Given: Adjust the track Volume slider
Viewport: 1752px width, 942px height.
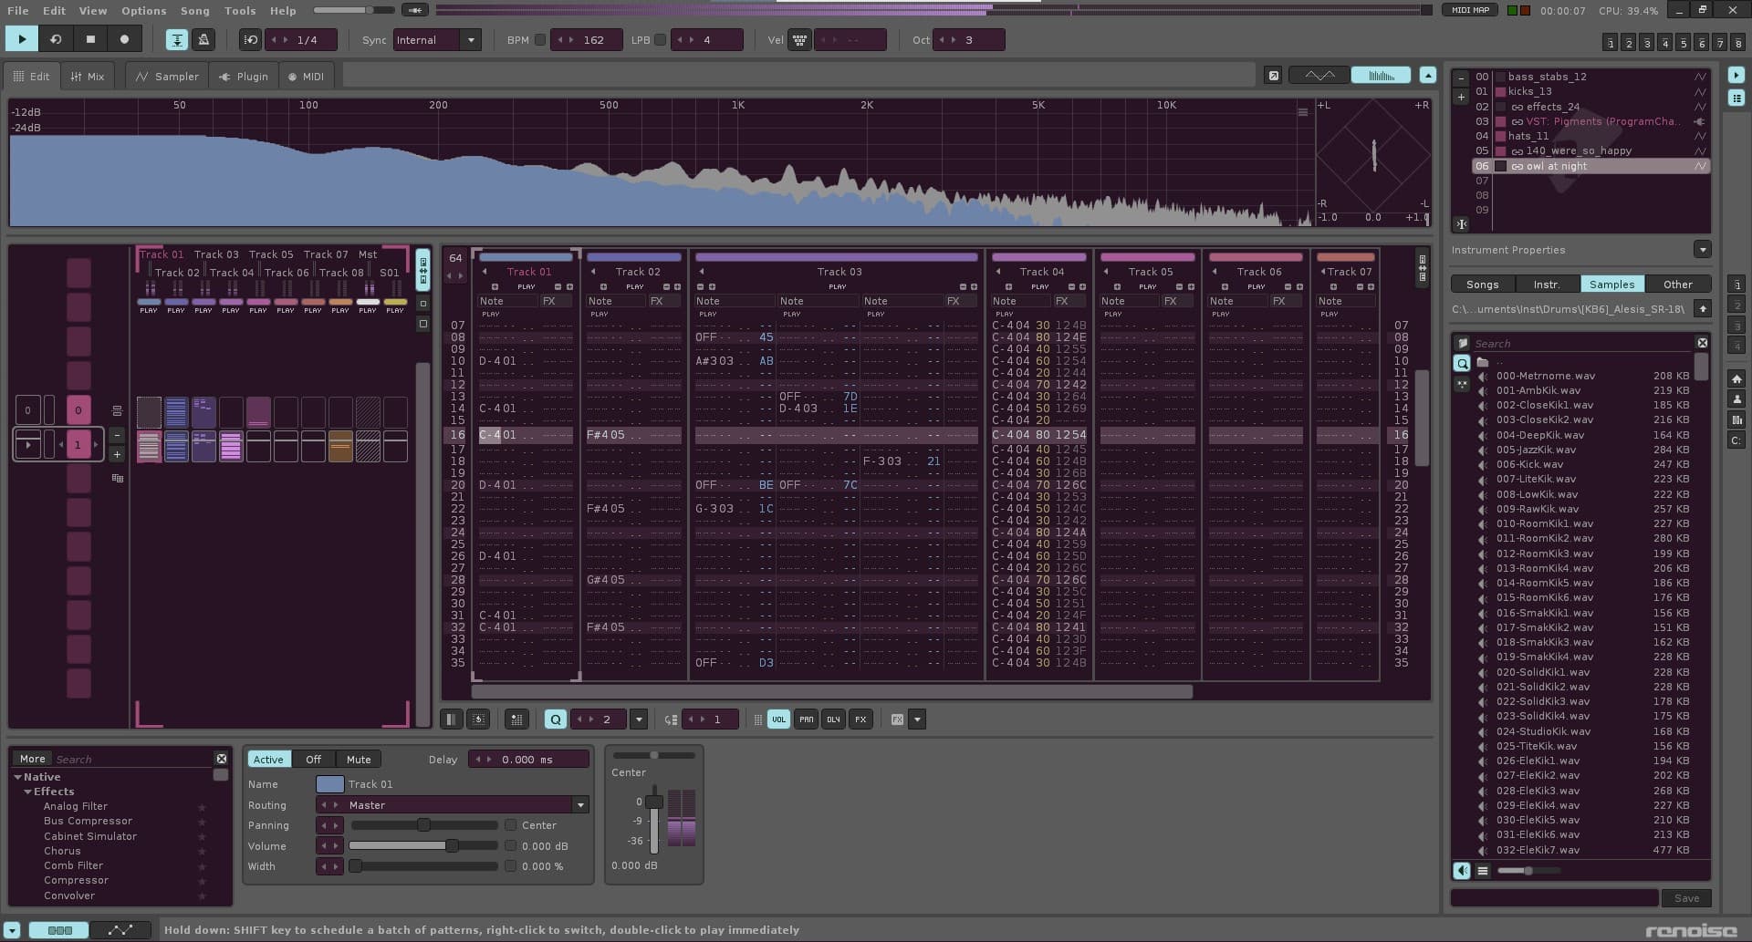Looking at the screenshot, I should [424, 846].
